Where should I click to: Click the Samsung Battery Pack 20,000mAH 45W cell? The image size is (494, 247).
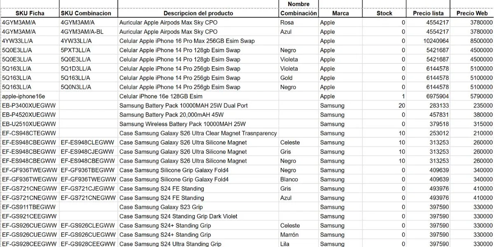pos(198,115)
